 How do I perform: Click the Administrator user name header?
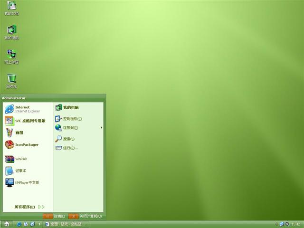[x=14, y=98]
